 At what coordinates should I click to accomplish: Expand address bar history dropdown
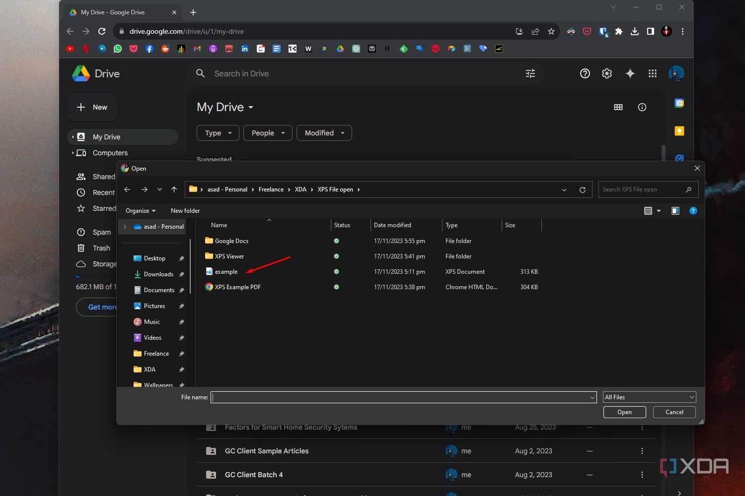pos(564,189)
